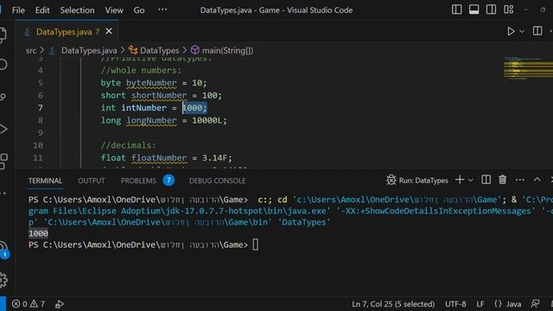This screenshot has height=311, width=553.
Task: Open the Selection menu
Action: tap(77, 10)
